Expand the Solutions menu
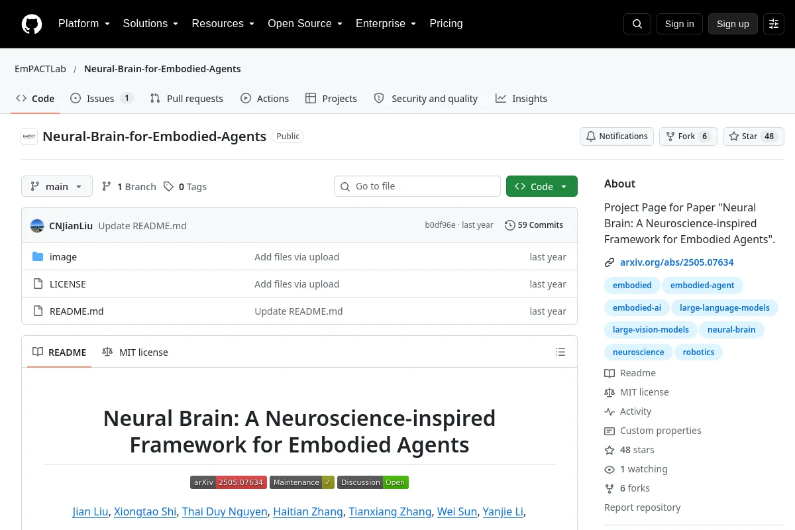Screen dimensions: 795x530 pyautogui.click(x=150, y=24)
